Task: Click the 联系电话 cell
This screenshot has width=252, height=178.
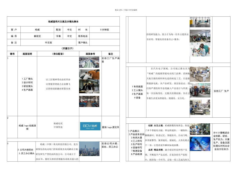Action: coord(83,36)
